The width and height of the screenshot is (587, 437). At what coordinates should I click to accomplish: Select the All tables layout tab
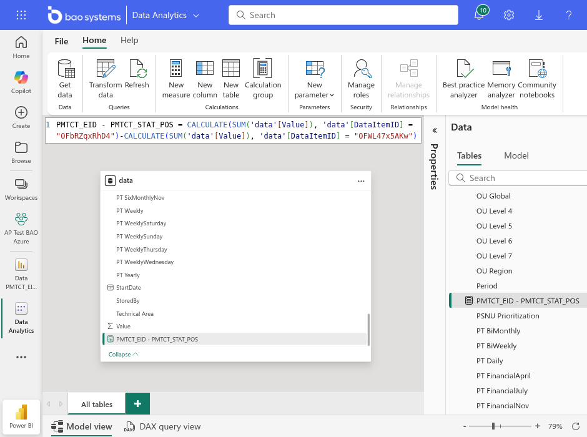coord(97,404)
